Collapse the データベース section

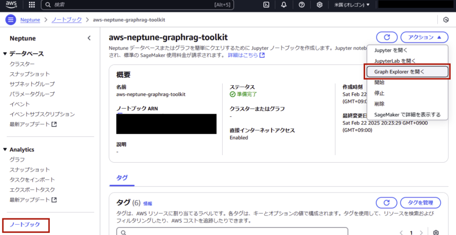pos(5,54)
